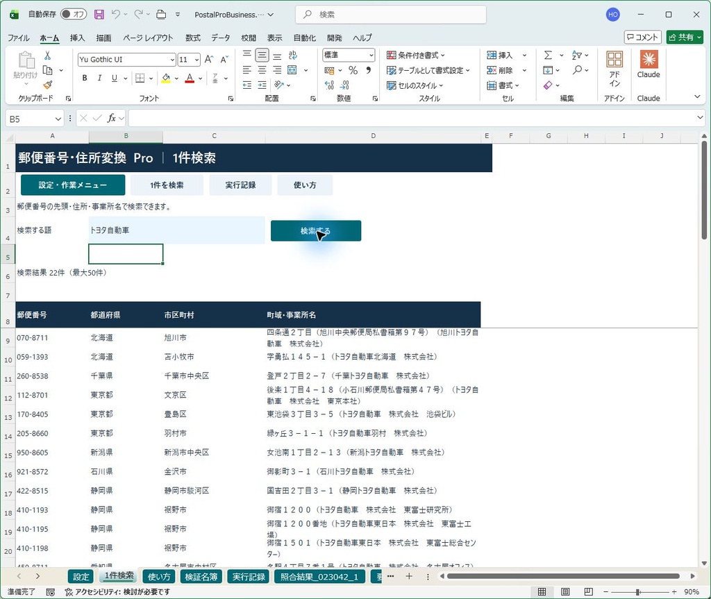Click the Save icon in title bar

click(99, 14)
